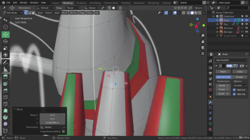Toggle X axis mirror

point(179,8)
